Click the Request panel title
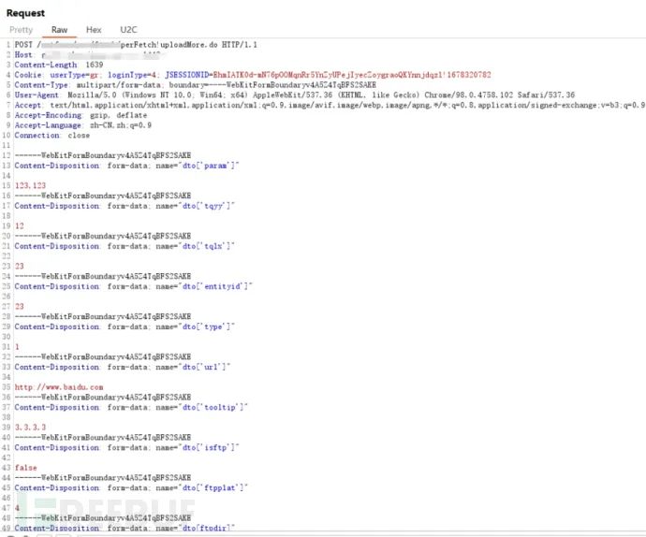This screenshot has height=537, width=646. click(25, 13)
